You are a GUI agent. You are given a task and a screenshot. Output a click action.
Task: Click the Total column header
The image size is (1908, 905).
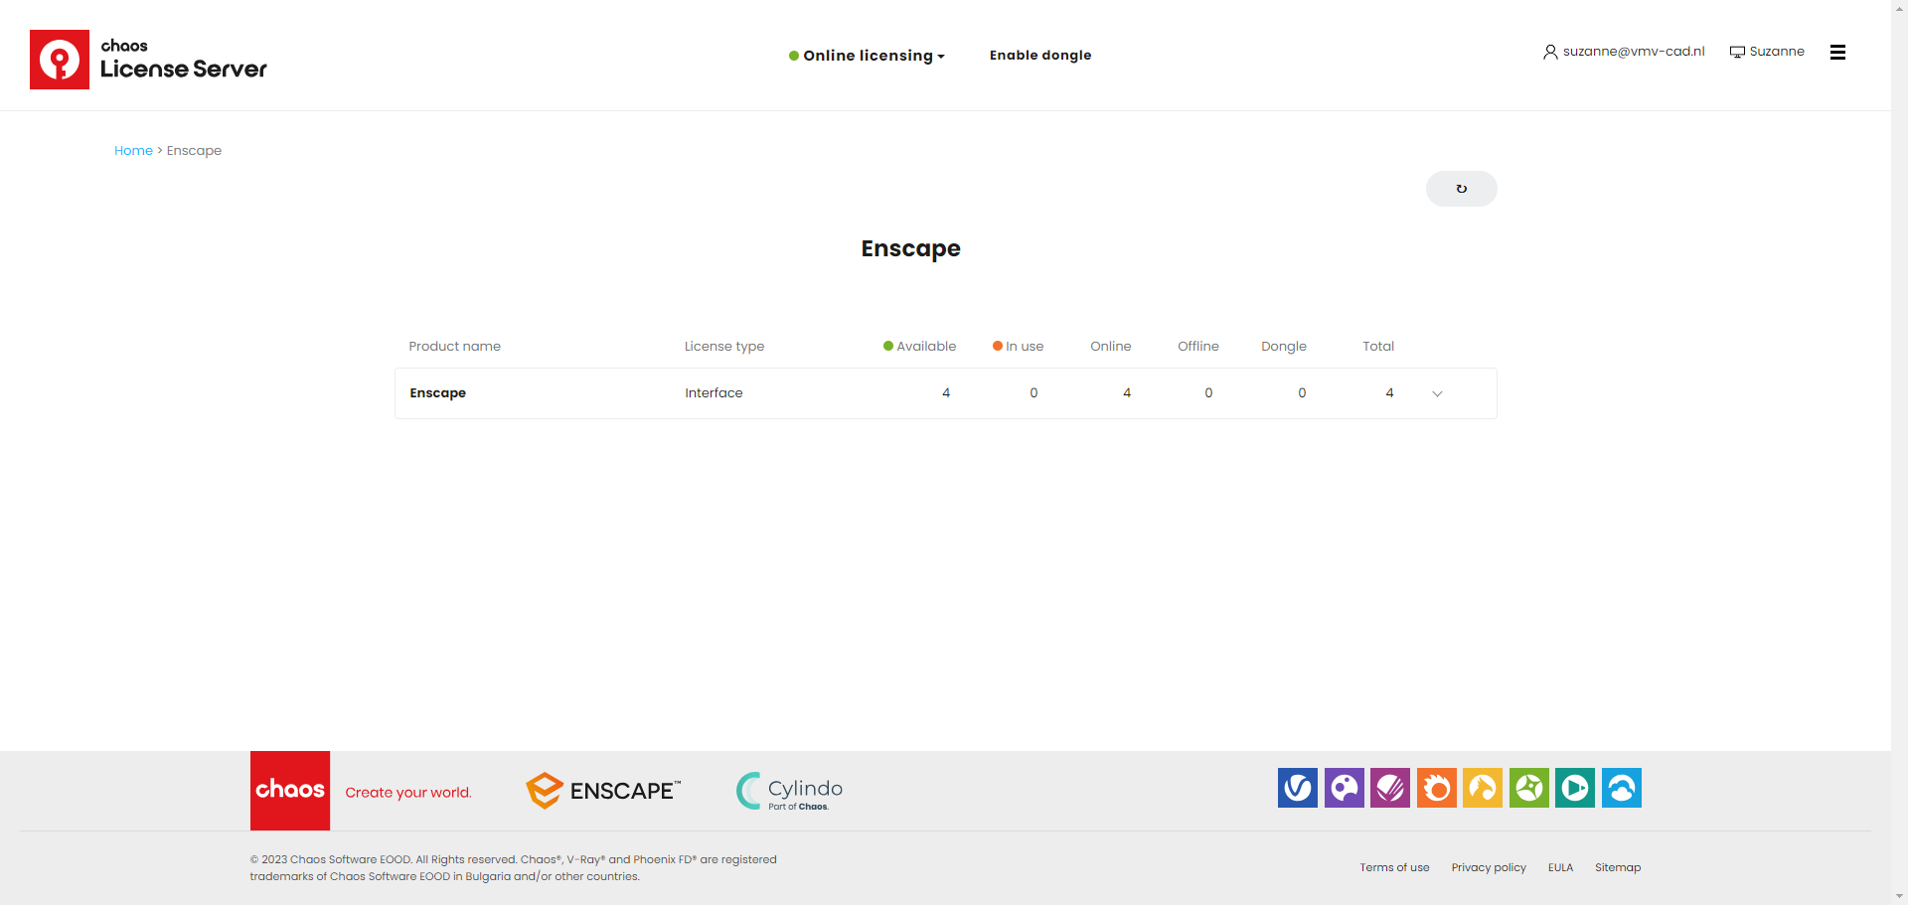pos(1378,347)
